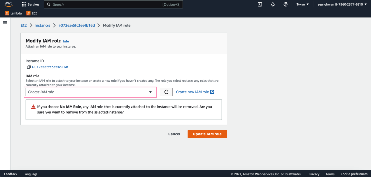This screenshot has height=177, width=371.
Task: Open the Language selector in footer
Action: pos(31,174)
